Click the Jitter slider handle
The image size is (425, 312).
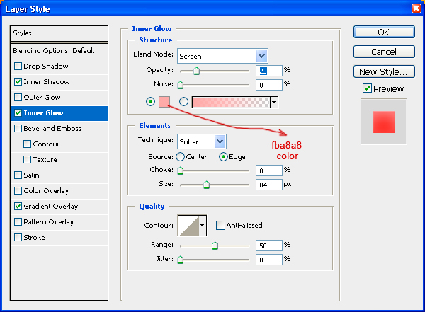tap(180, 260)
